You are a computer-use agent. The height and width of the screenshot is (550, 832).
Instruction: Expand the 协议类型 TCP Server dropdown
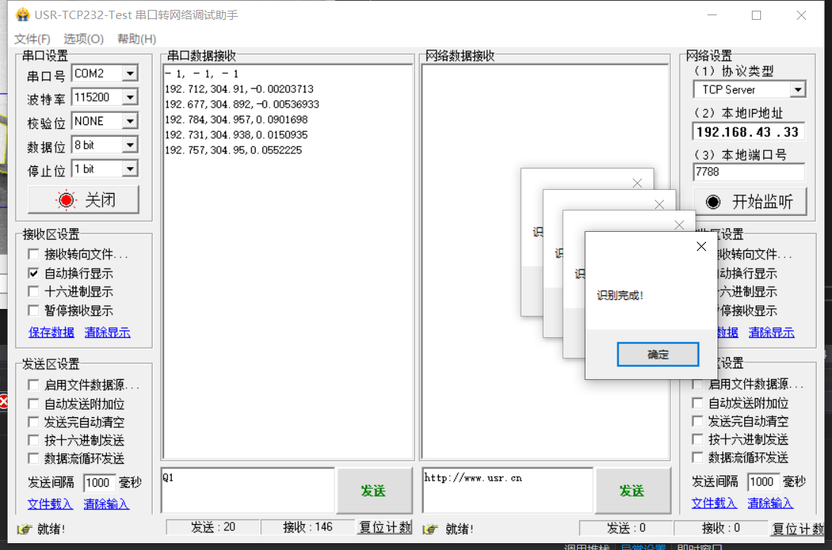(x=798, y=90)
